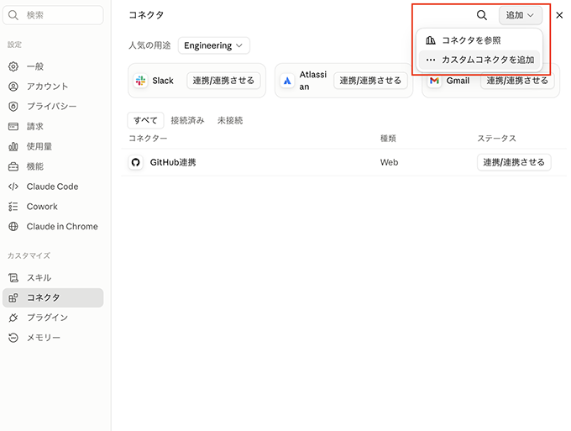The height and width of the screenshot is (431, 571).
Task: Click the search magnifier next to 追加
Action: [x=482, y=15]
